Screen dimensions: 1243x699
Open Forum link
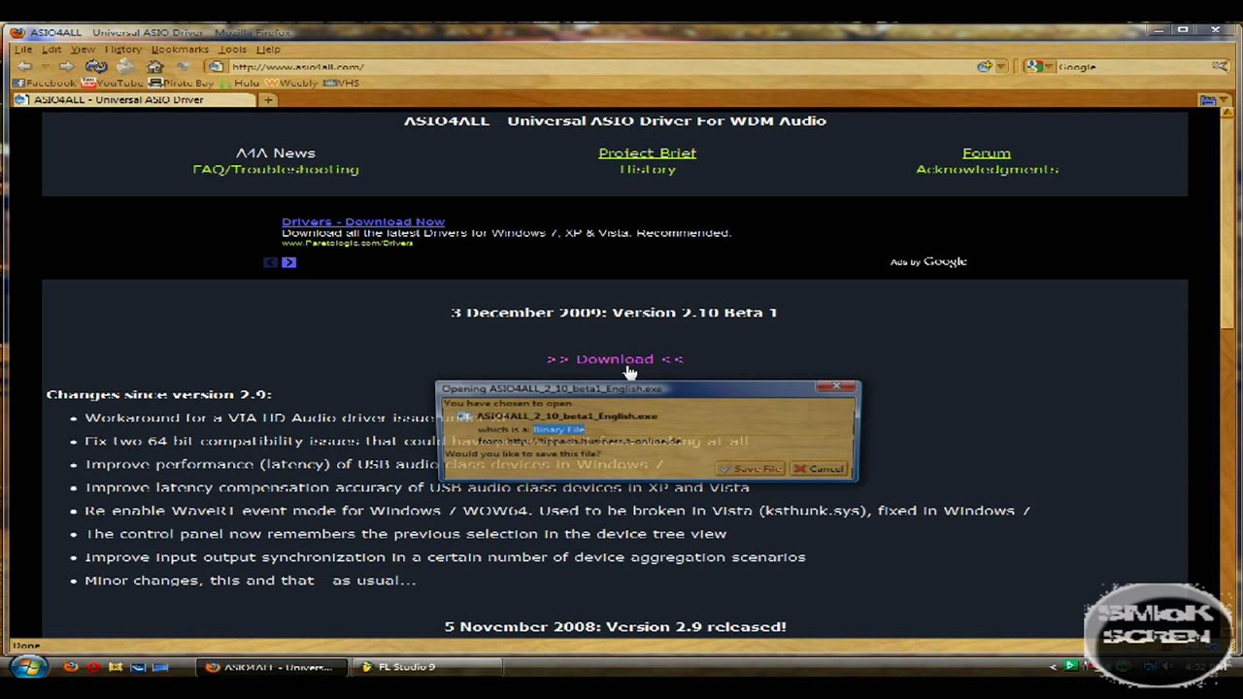986,152
